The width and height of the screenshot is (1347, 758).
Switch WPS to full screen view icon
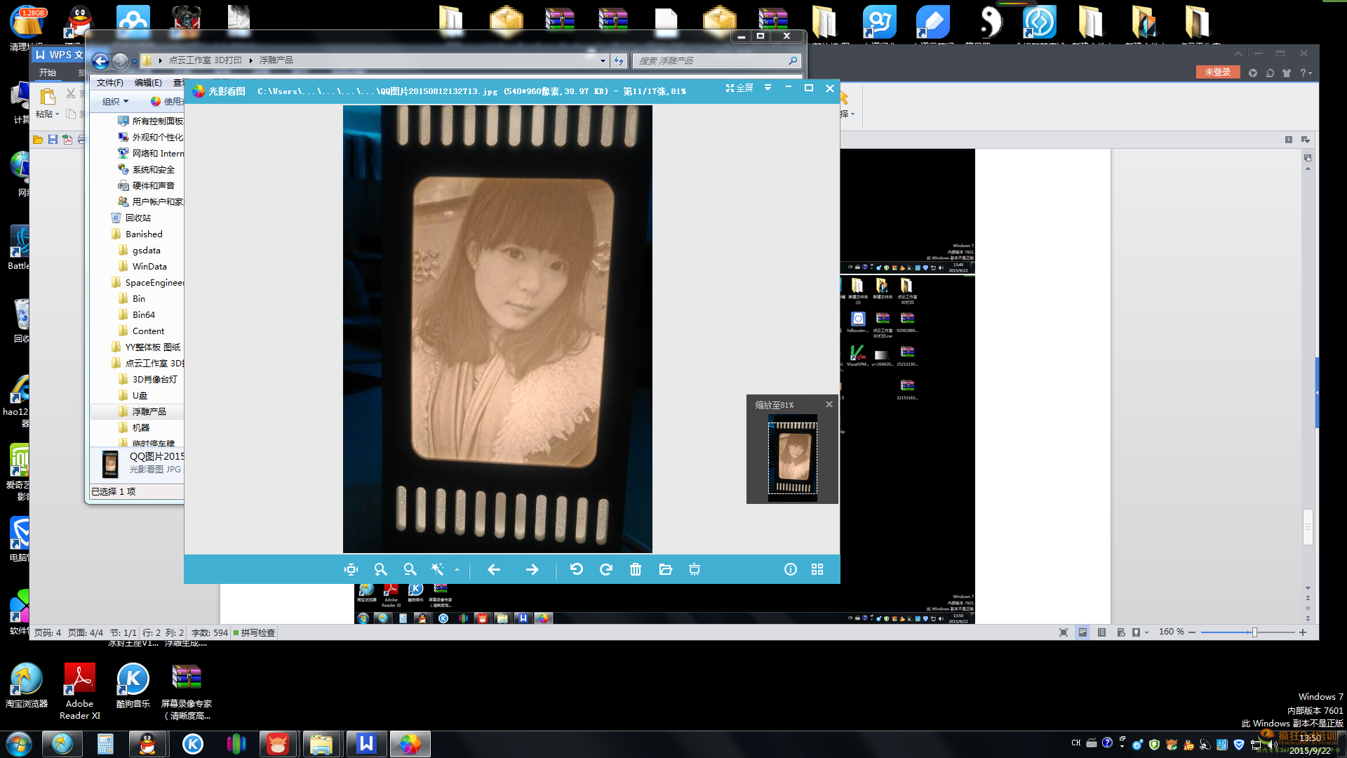(x=1064, y=632)
